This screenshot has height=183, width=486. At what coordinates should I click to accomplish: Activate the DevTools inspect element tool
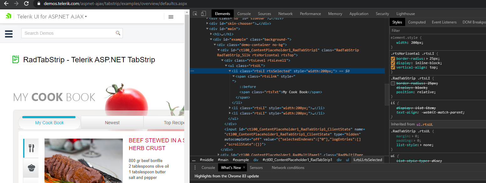click(x=195, y=13)
